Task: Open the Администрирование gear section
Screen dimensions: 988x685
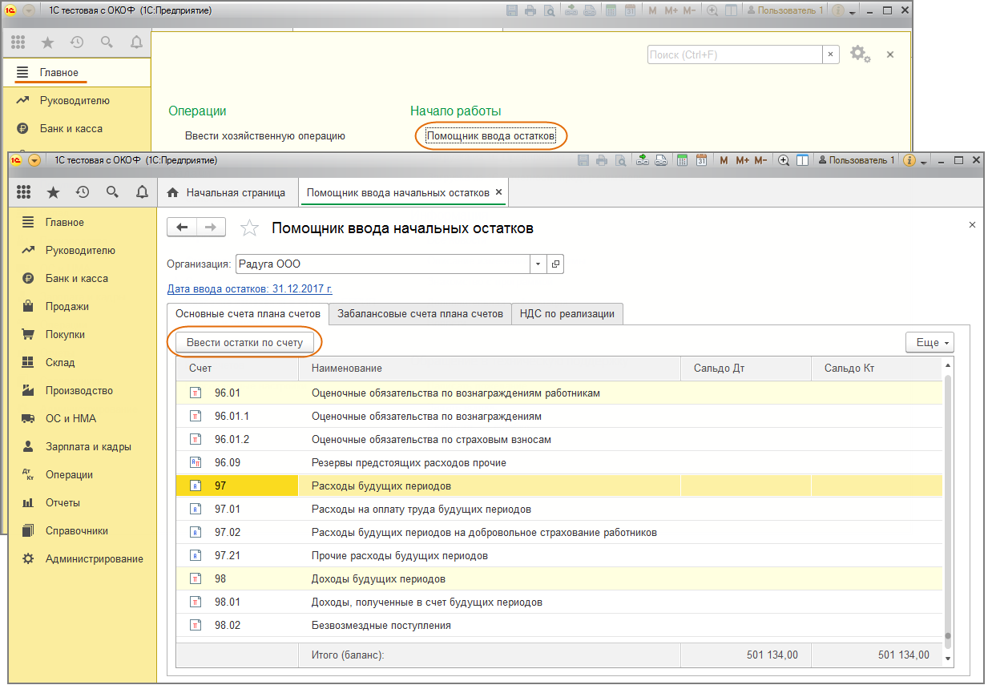Action: (94, 558)
